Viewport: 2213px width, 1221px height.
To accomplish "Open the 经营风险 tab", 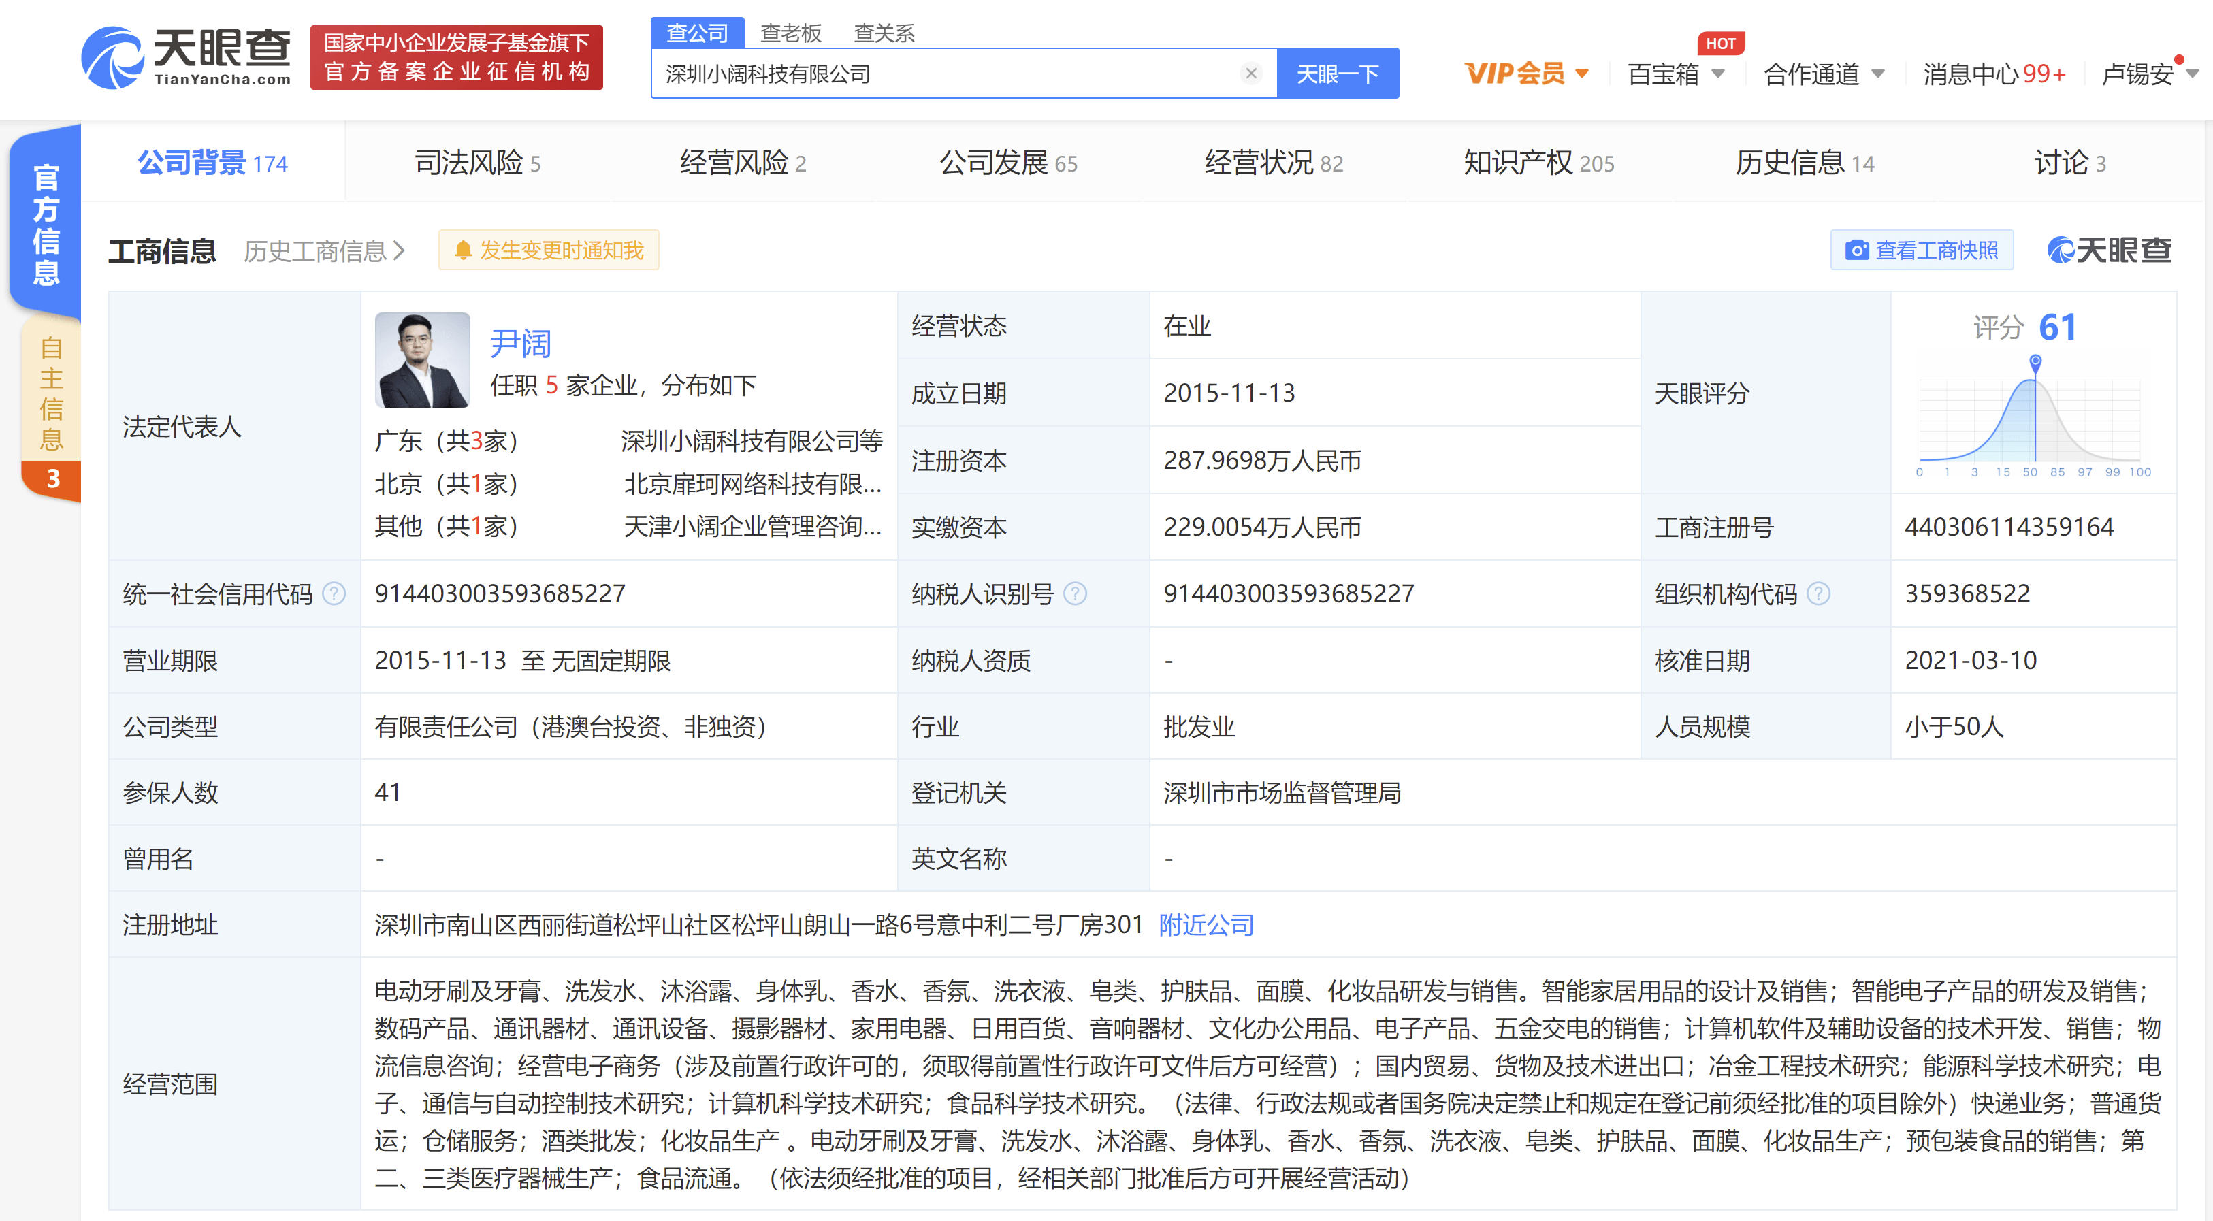I will coord(743,162).
